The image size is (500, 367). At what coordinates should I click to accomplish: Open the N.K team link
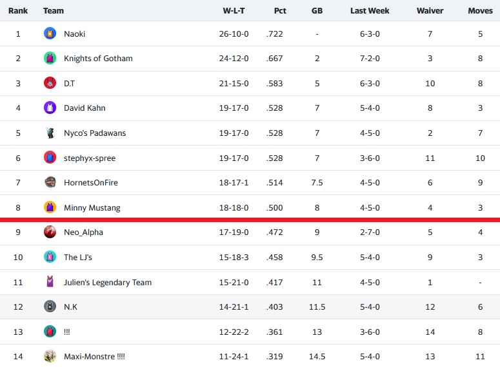tap(70, 307)
